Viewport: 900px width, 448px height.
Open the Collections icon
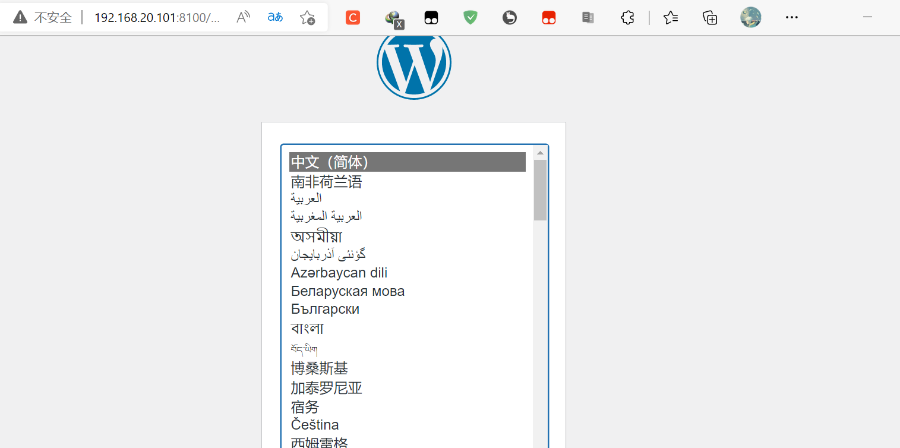(x=710, y=18)
